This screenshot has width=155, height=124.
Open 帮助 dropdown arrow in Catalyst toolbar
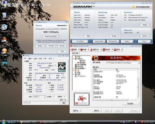(x=122, y=50)
